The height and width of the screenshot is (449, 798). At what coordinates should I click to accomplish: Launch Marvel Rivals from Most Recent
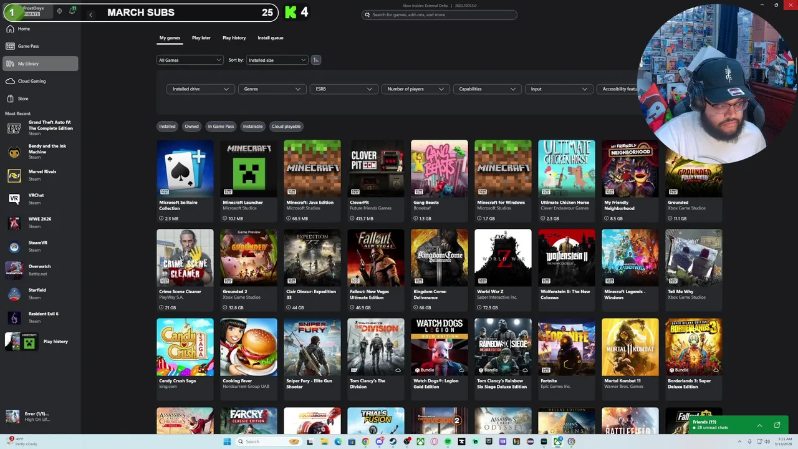[41, 175]
